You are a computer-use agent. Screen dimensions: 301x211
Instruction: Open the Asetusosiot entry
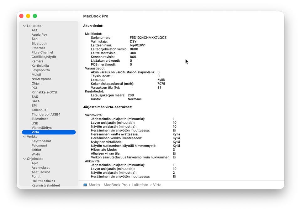[x=41, y=172]
